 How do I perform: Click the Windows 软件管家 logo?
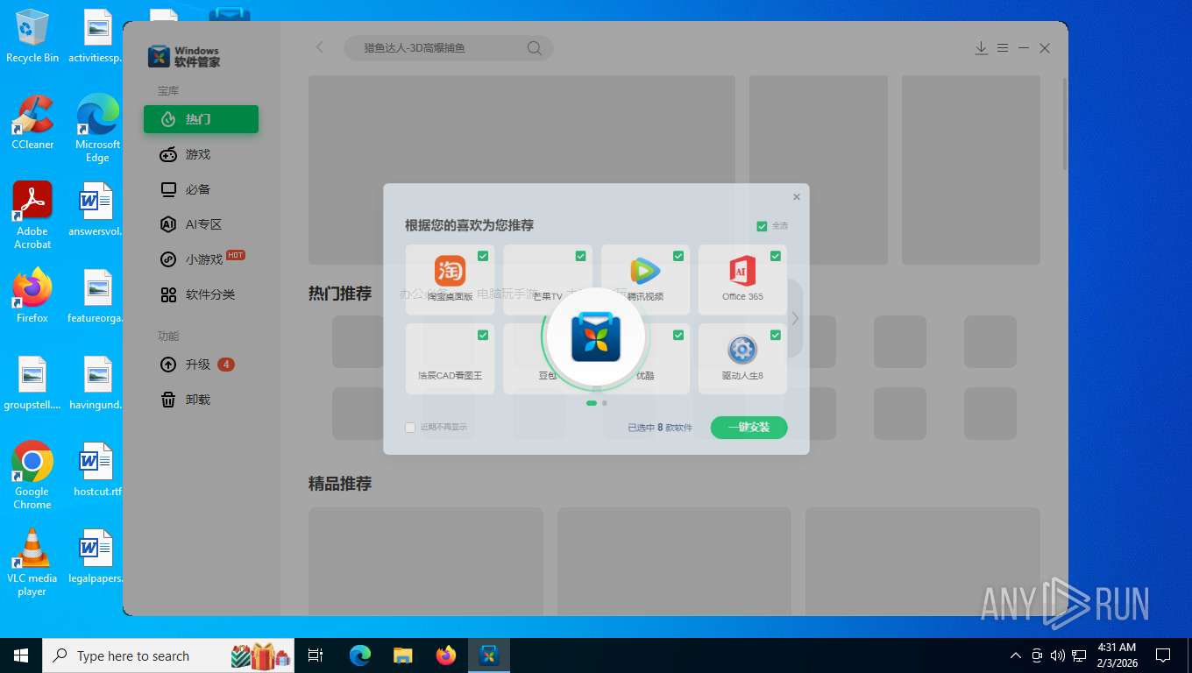pos(184,56)
